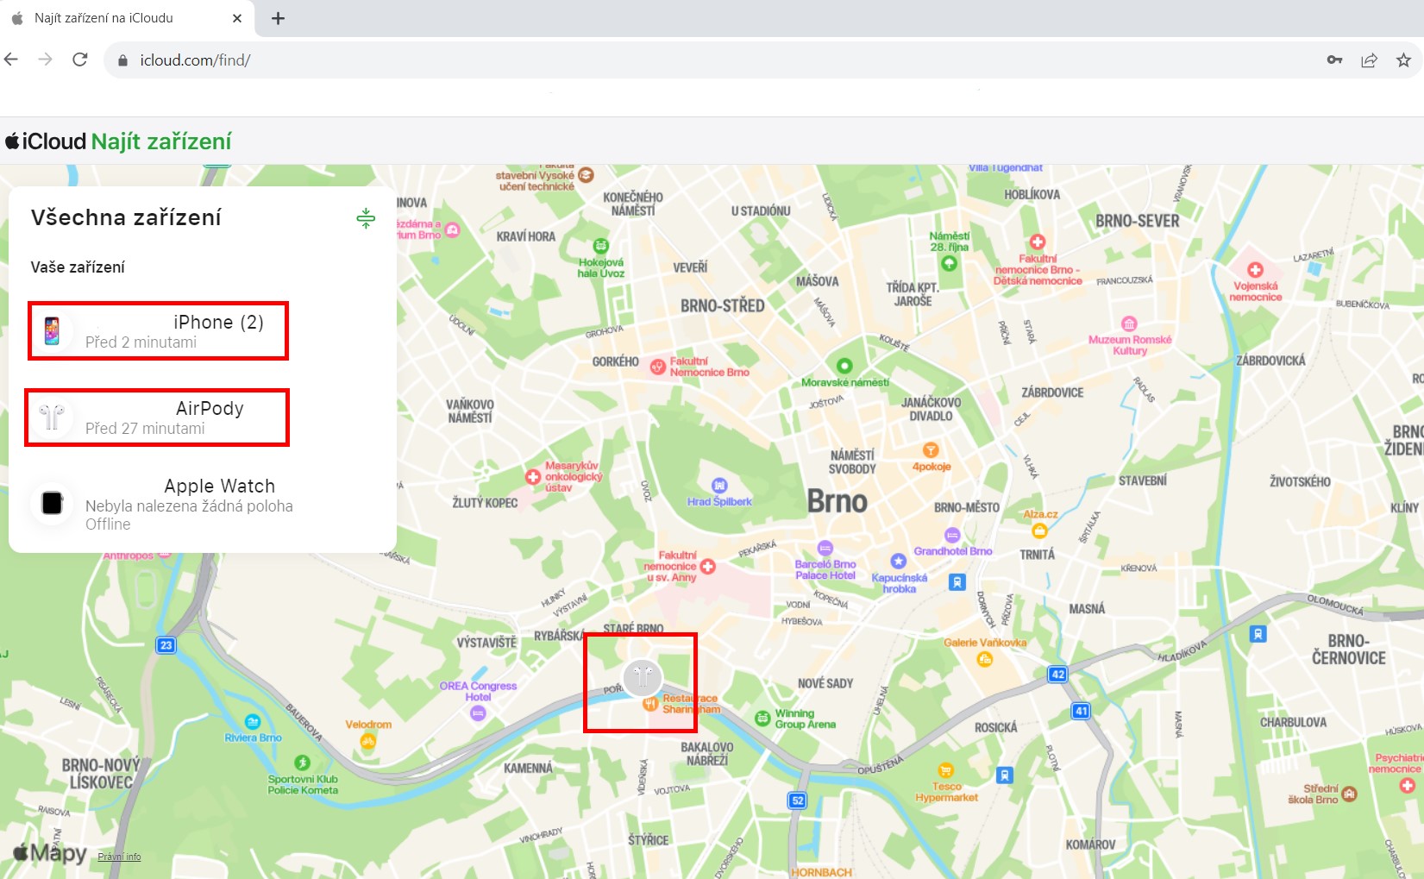Click Sportovní Klub Policie Kometa pin
Image resolution: width=1424 pixels, height=879 pixels.
302,763
